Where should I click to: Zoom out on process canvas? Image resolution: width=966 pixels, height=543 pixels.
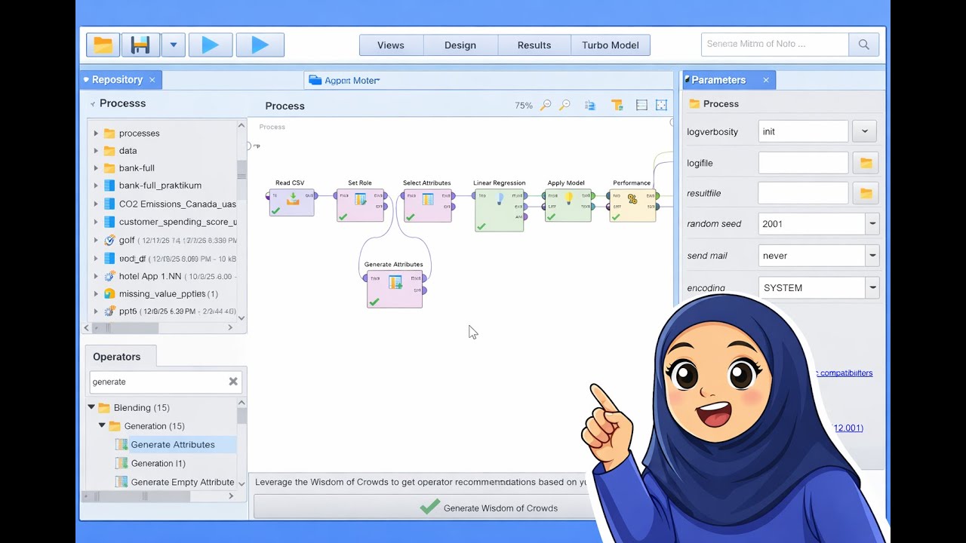coord(565,106)
